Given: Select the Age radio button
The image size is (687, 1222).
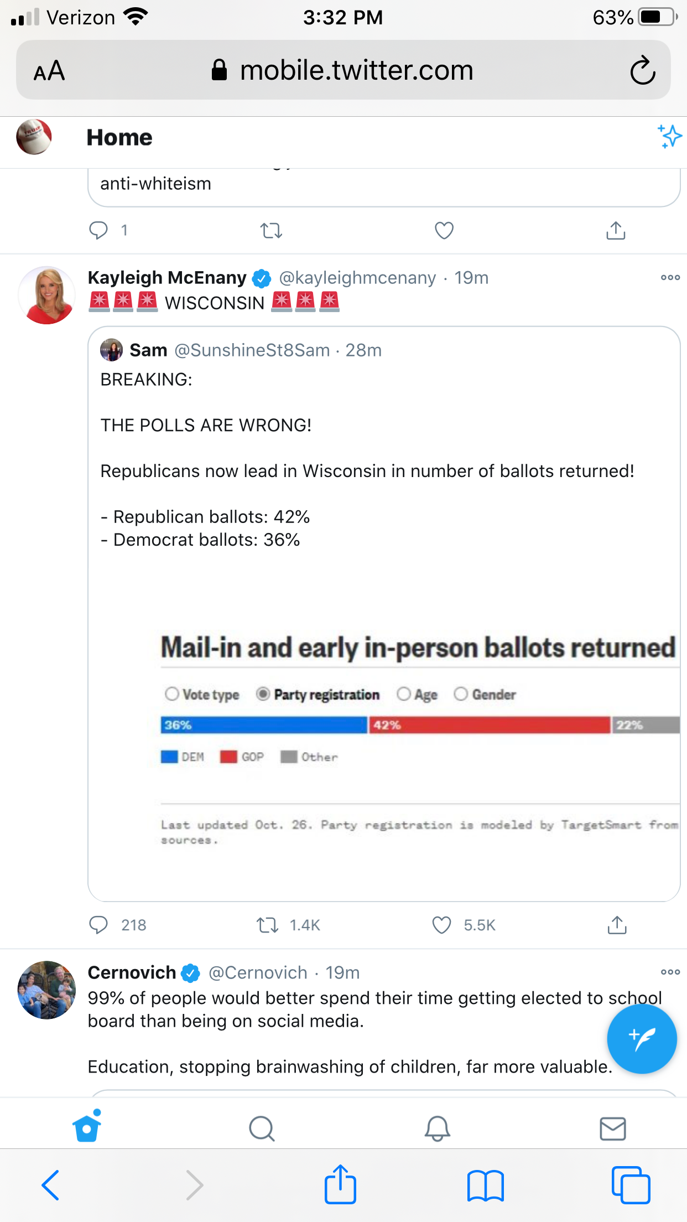Looking at the screenshot, I should [x=404, y=694].
